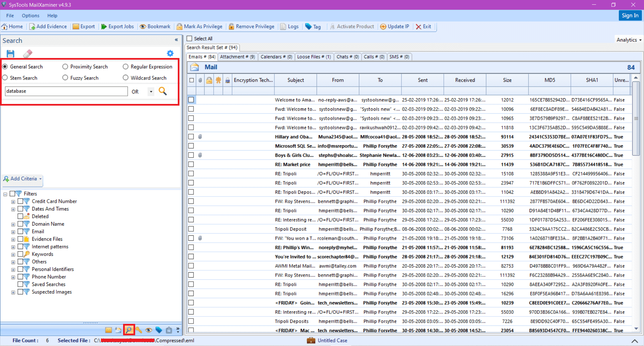Screen dimensions: 644x346
Task: Open the Export toolbar option
Action: click(84, 26)
